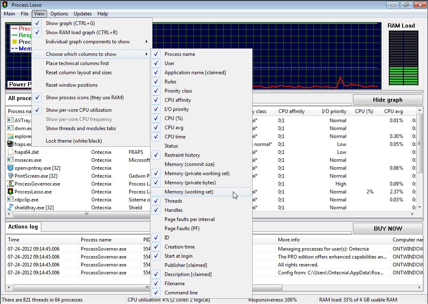Switch to the Actions log tab
This screenshot has height=304, width=428.
coord(23,227)
